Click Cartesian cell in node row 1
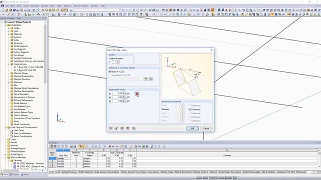 (x=90, y=158)
